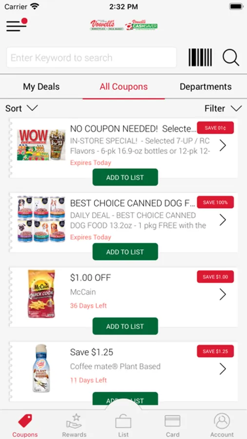247x439 pixels.
Task: Switch to the My Deals tab
Action: [41, 86]
